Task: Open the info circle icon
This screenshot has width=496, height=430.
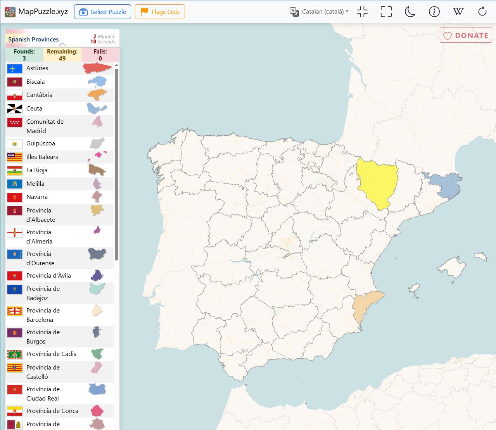Action: pyautogui.click(x=434, y=12)
